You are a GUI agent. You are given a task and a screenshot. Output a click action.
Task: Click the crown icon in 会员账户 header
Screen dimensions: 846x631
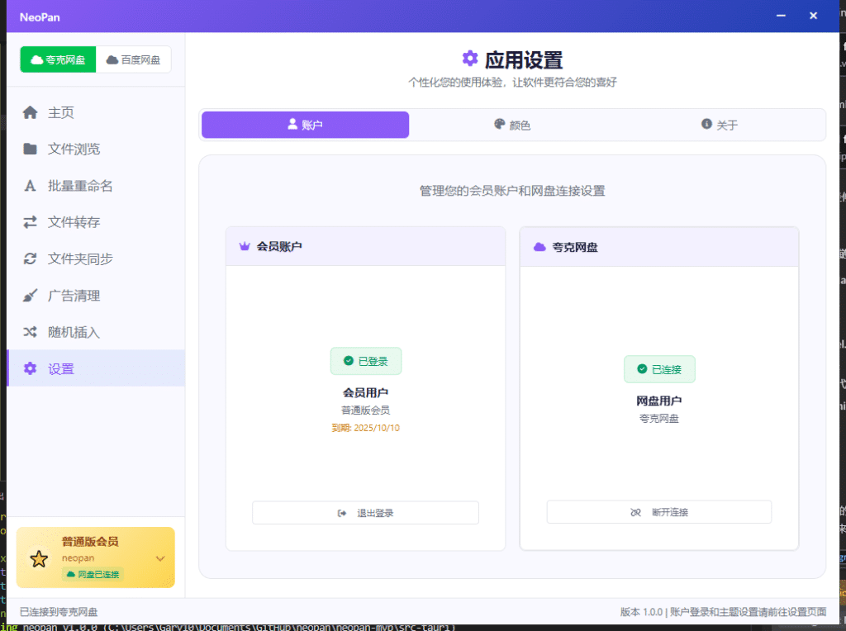click(x=245, y=246)
